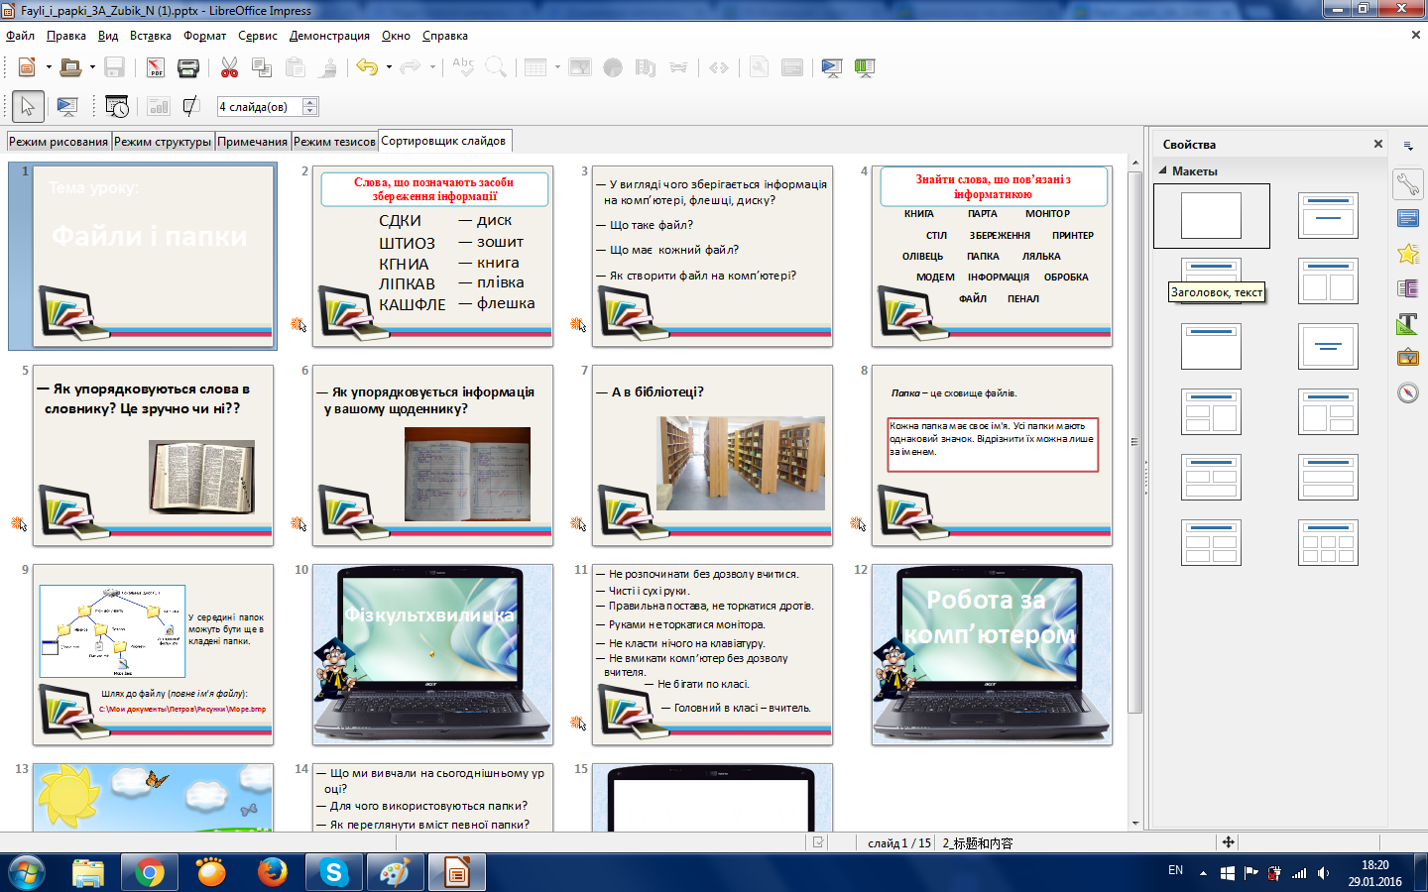Click the Hide Slide icon
This screenshot has height=892, width=1428.
coord(191,106)
